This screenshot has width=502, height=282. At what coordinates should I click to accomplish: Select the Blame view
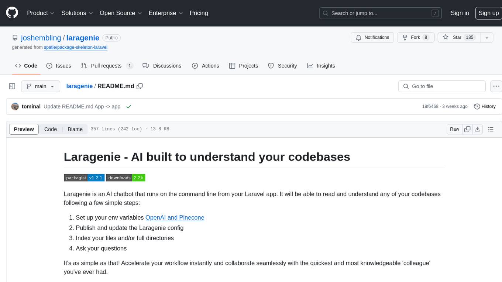75,129
